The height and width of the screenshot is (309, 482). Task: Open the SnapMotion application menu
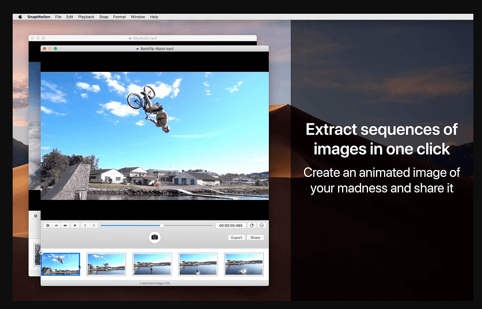39,17
